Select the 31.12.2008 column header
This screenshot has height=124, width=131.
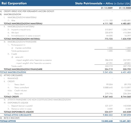coord(125,8)
